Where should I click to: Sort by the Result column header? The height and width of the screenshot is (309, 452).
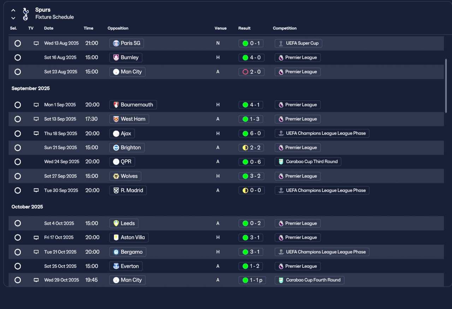[244, 28]
